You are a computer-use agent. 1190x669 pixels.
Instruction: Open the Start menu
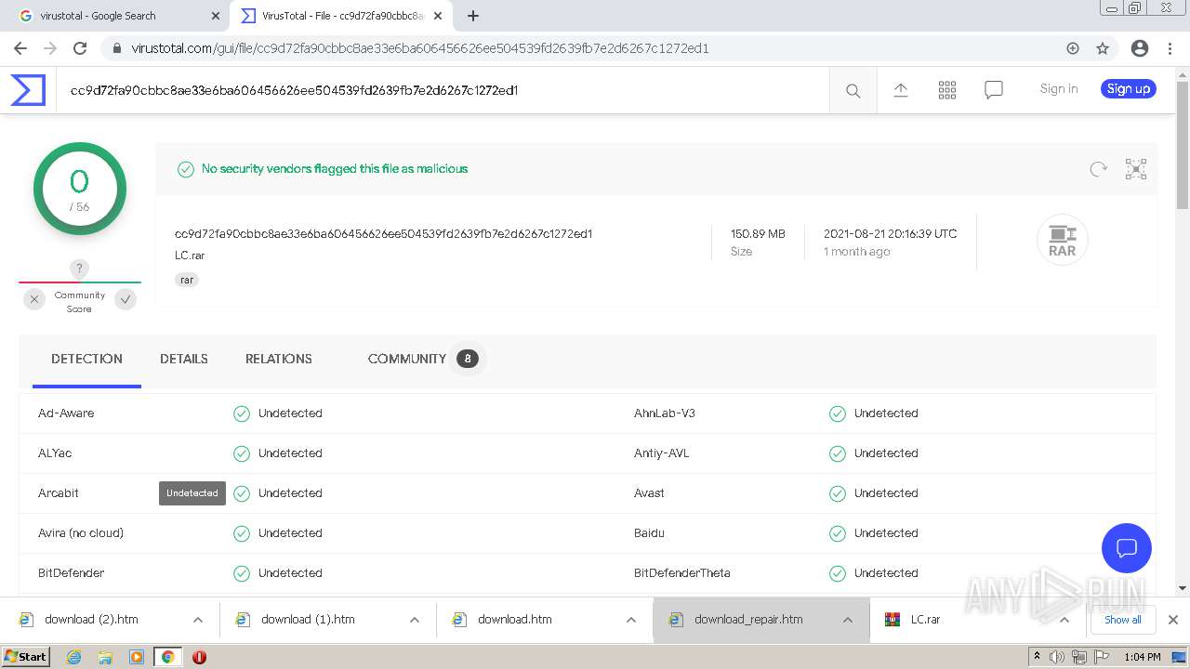click(26, 657)
